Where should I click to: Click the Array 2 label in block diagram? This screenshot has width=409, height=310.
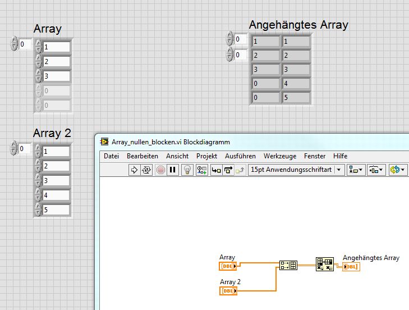230,282
